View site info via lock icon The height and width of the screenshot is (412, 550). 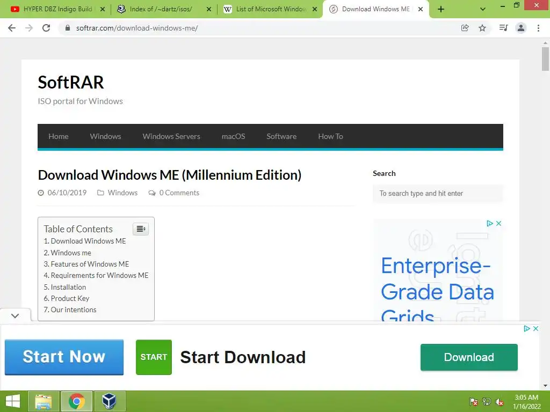tap(68, 28)
